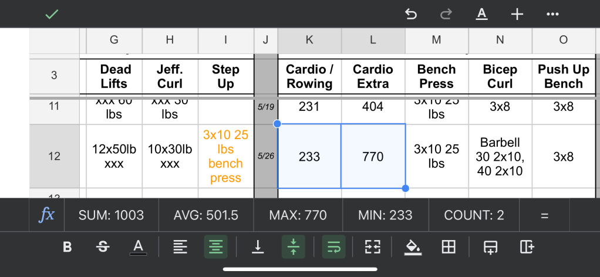Open the three-dot more options menu
The width and height of the screenshot is (600, 277).
[552, 14]
